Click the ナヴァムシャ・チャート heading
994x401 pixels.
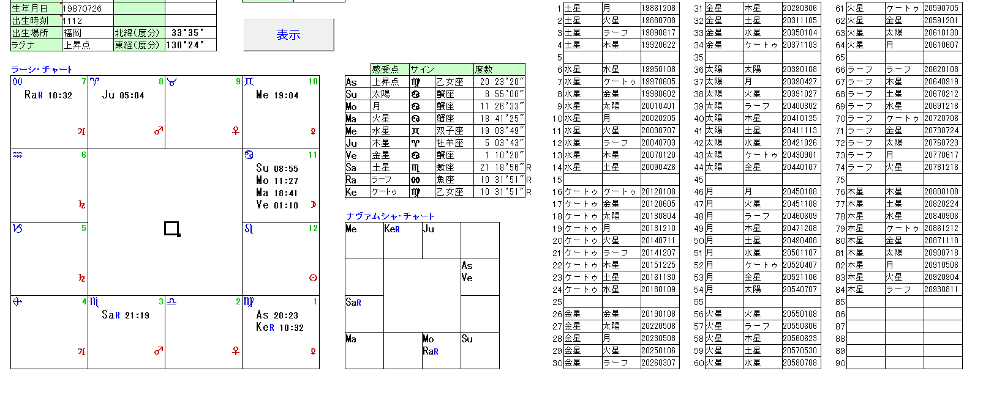(x=390, y=216)
